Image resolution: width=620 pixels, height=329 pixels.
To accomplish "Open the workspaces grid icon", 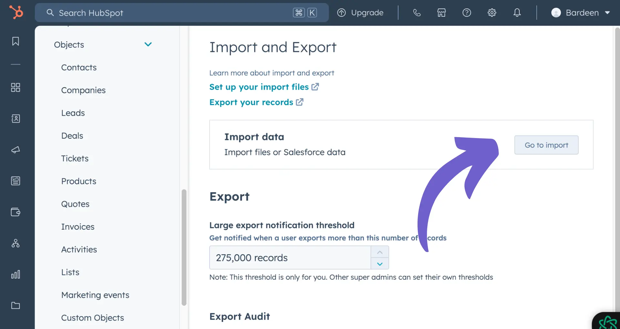I will pyautogui.click(x=15, y=87).
